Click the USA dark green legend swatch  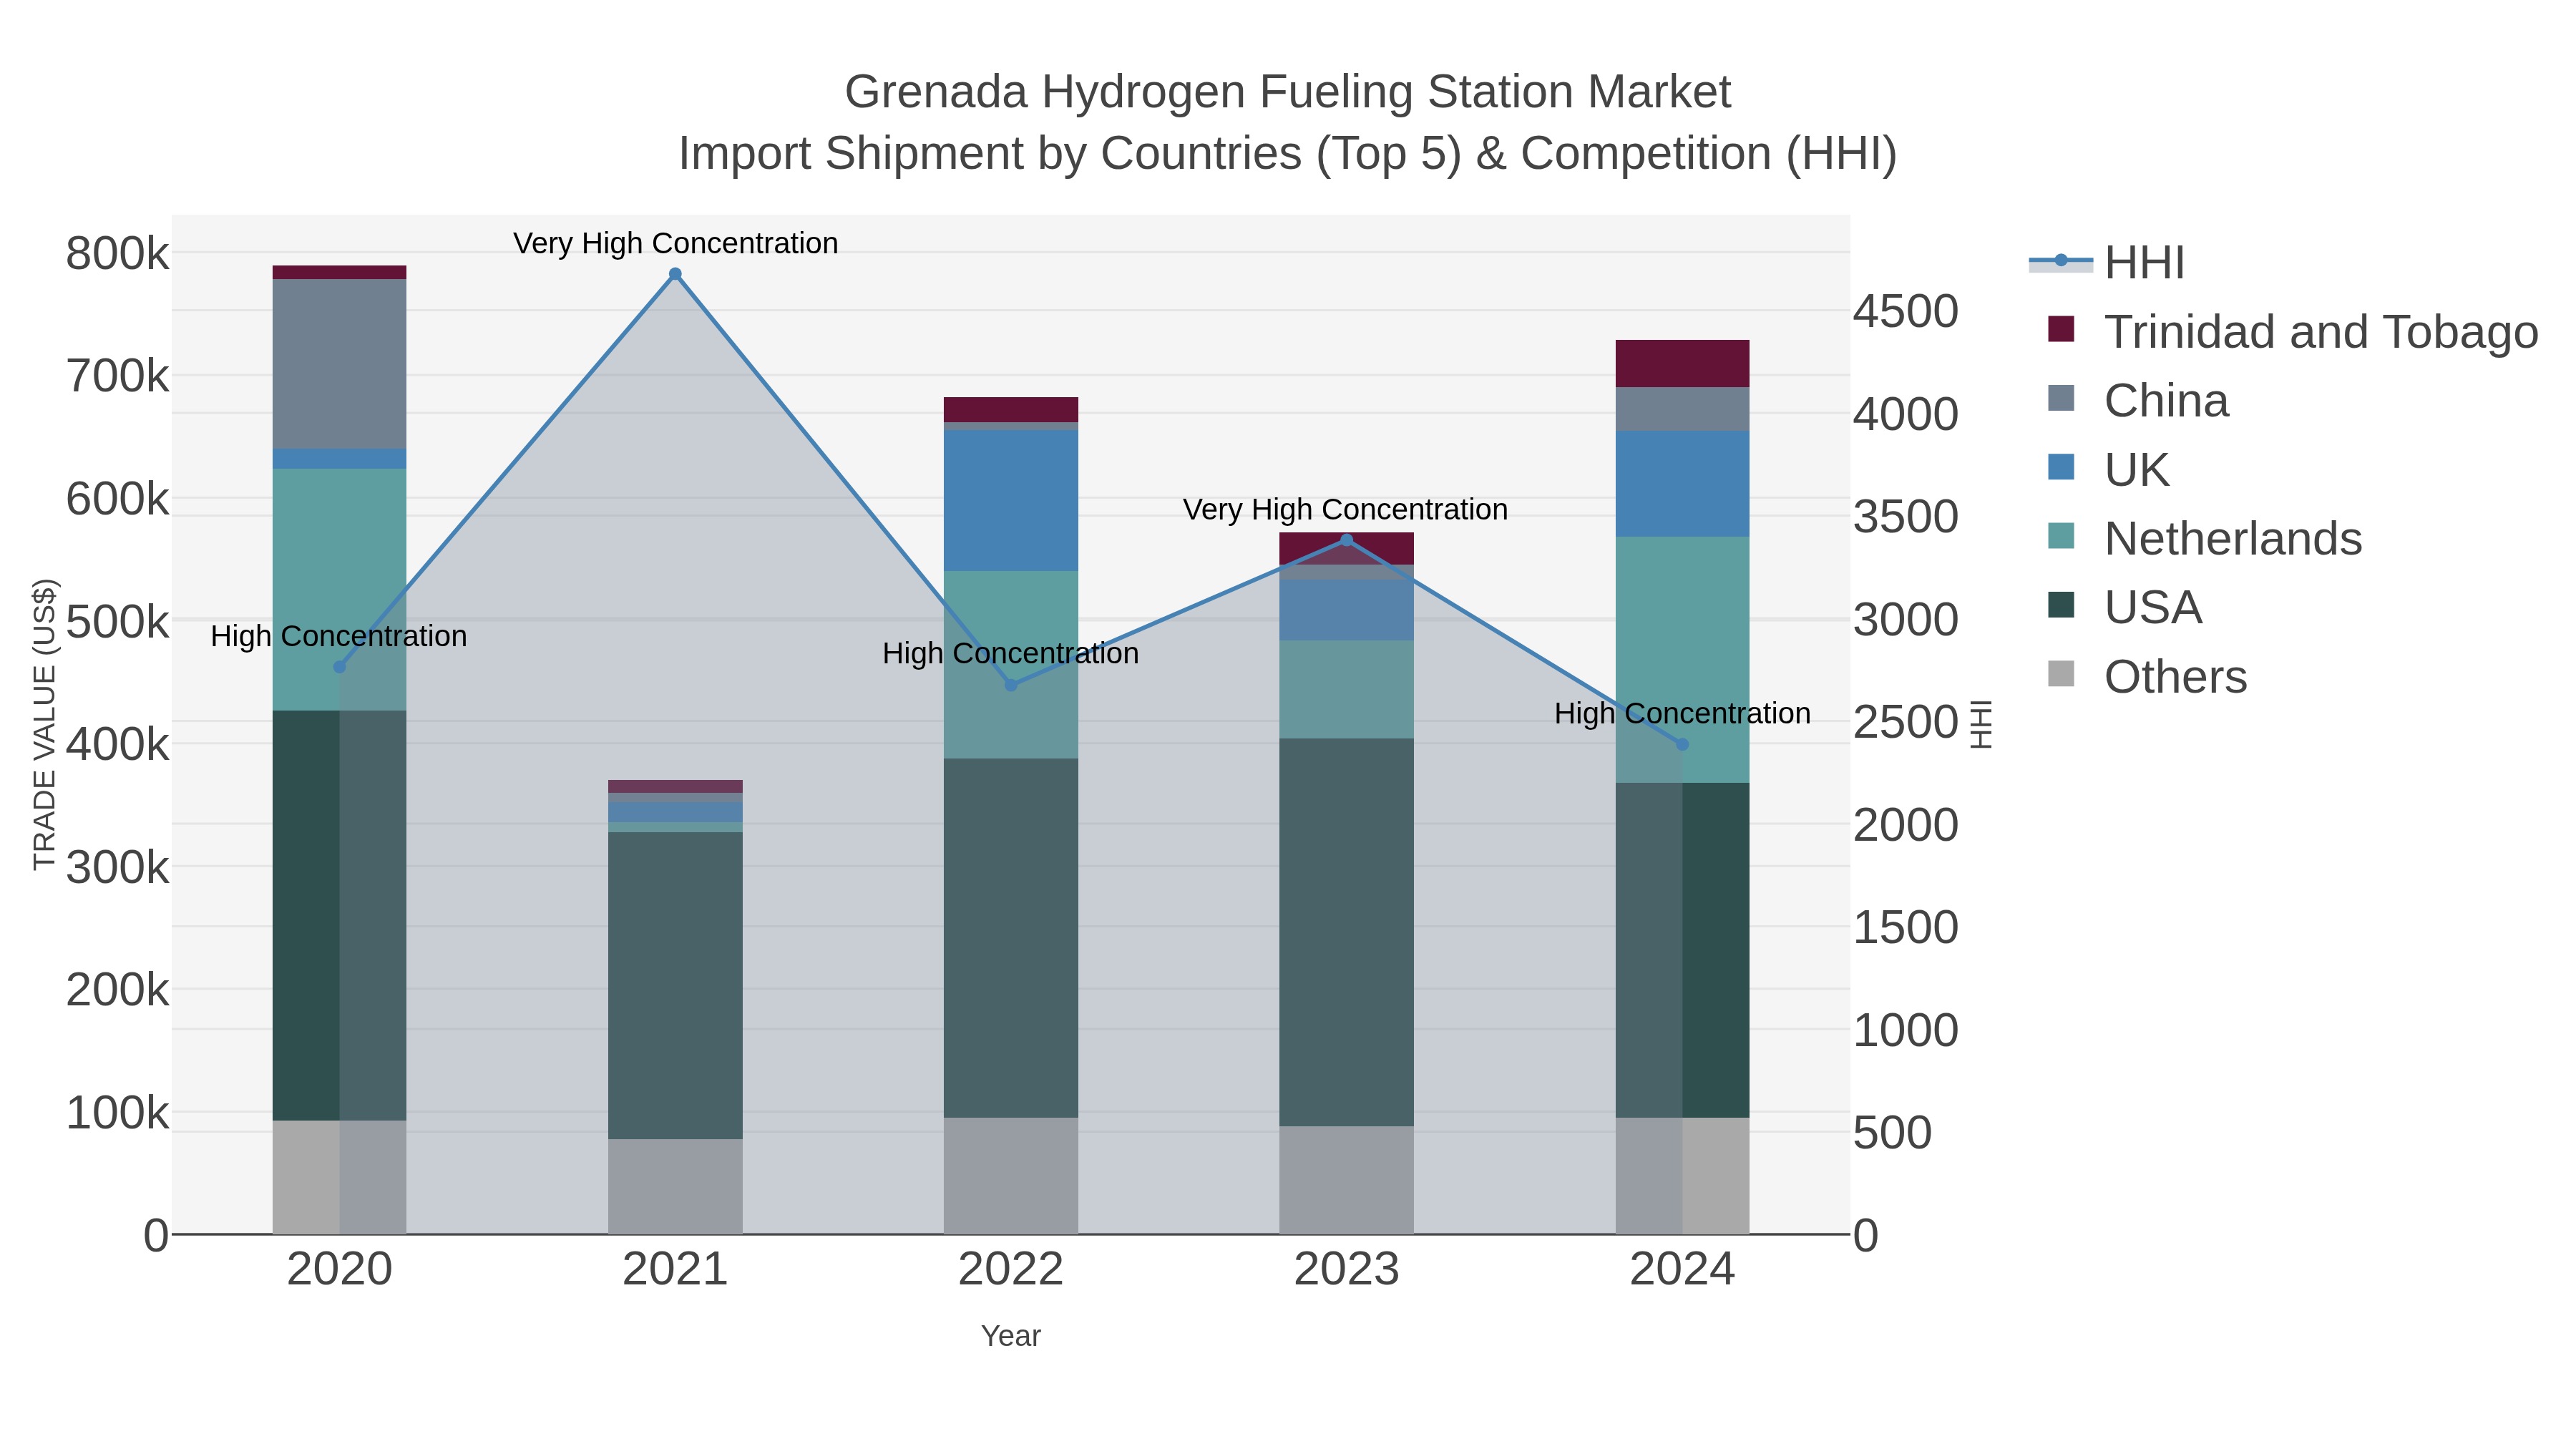click(x=2061, y=605)
